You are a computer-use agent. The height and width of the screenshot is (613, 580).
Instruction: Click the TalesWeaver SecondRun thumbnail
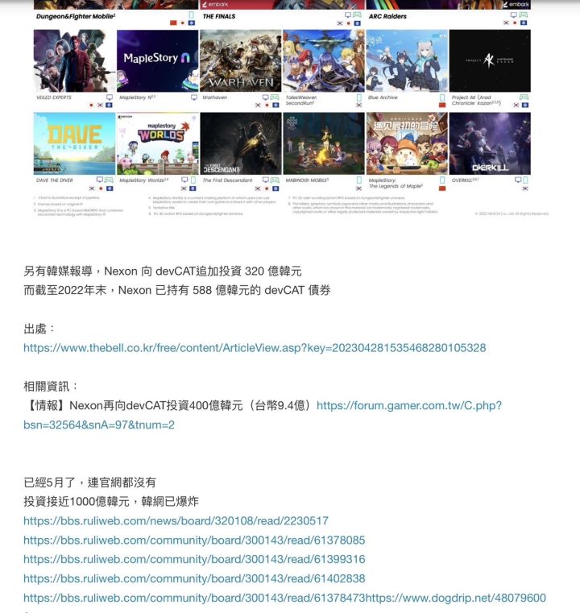pos(324,60)
